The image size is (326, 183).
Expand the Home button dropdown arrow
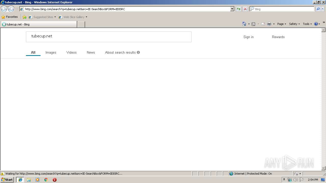pyautogui.click(x=249, y=24)
